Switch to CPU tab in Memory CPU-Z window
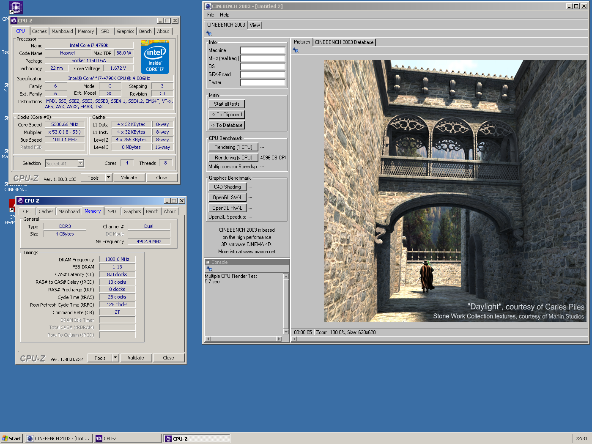Image resolution: width=592 pixels, height=444 pixels. pos(27,211)
